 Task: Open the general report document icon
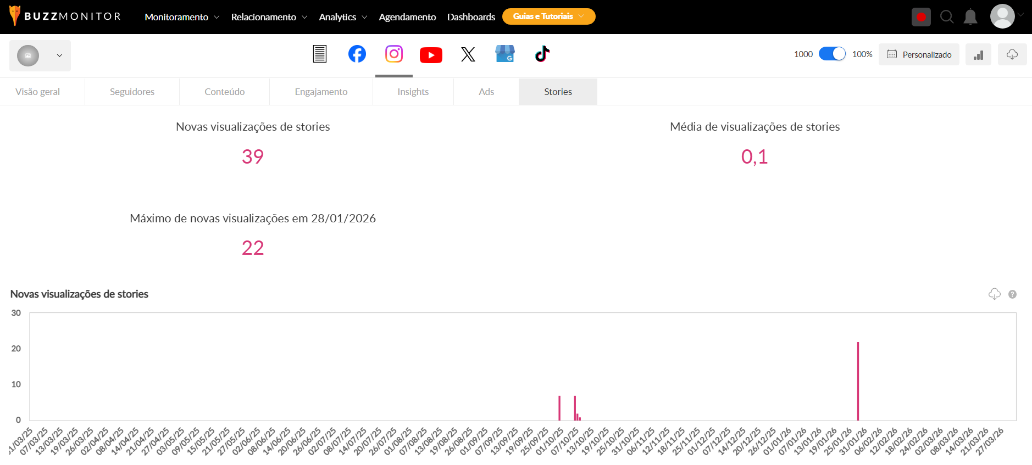[x=320, y=54]
